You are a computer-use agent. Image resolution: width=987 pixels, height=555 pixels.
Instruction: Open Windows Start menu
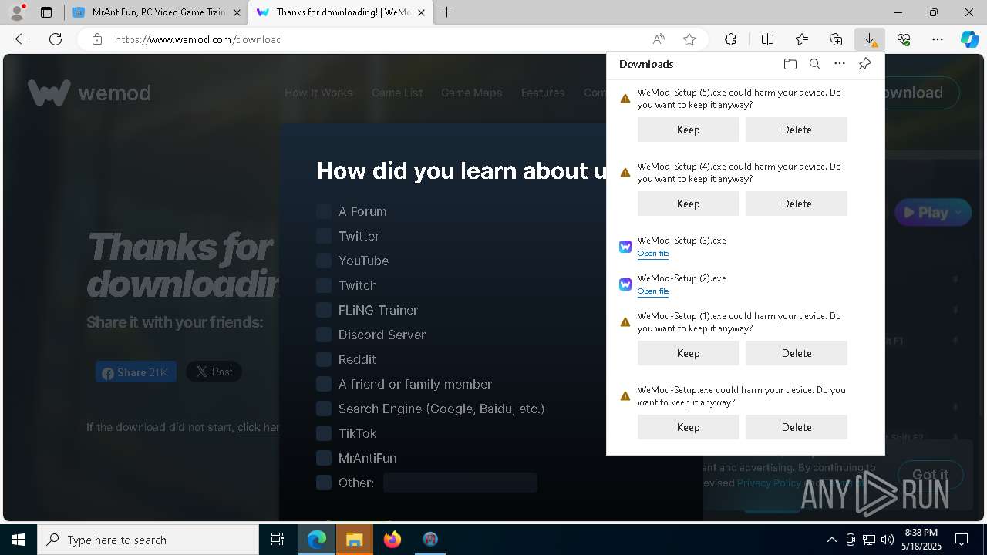click(x=19, y=540)
